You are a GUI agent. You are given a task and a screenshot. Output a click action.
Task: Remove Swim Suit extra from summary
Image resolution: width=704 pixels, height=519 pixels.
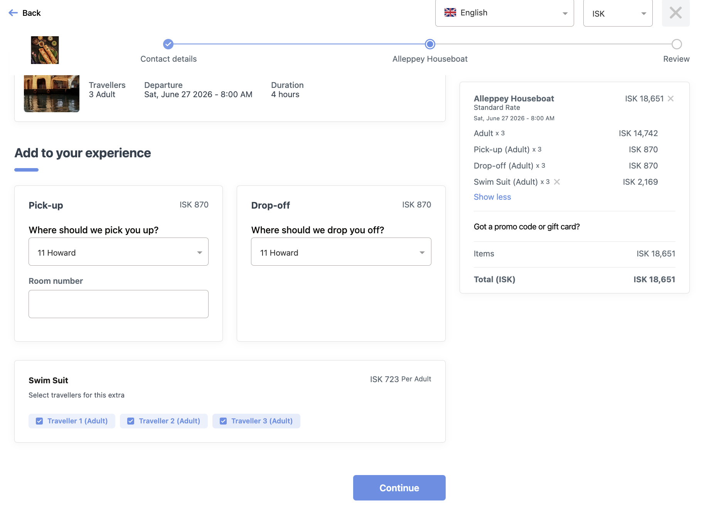click(557, 182)
